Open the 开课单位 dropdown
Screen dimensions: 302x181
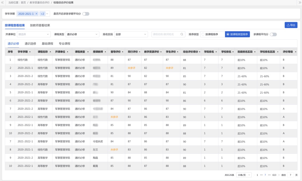coord(34,34)
